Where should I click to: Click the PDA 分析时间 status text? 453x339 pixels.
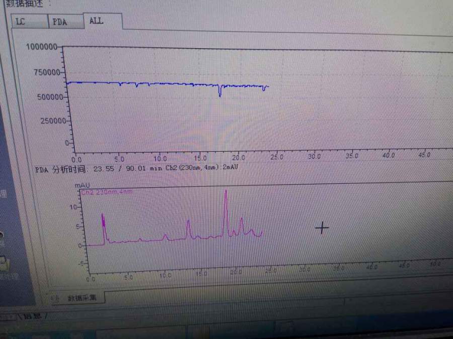(x=136, y=168)
